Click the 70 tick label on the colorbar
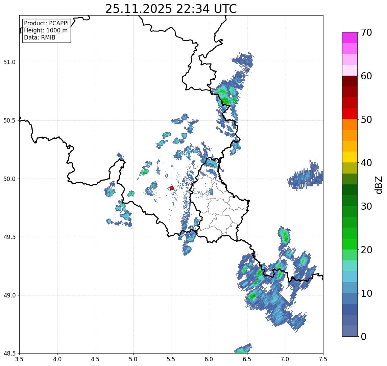 [366, 32]
